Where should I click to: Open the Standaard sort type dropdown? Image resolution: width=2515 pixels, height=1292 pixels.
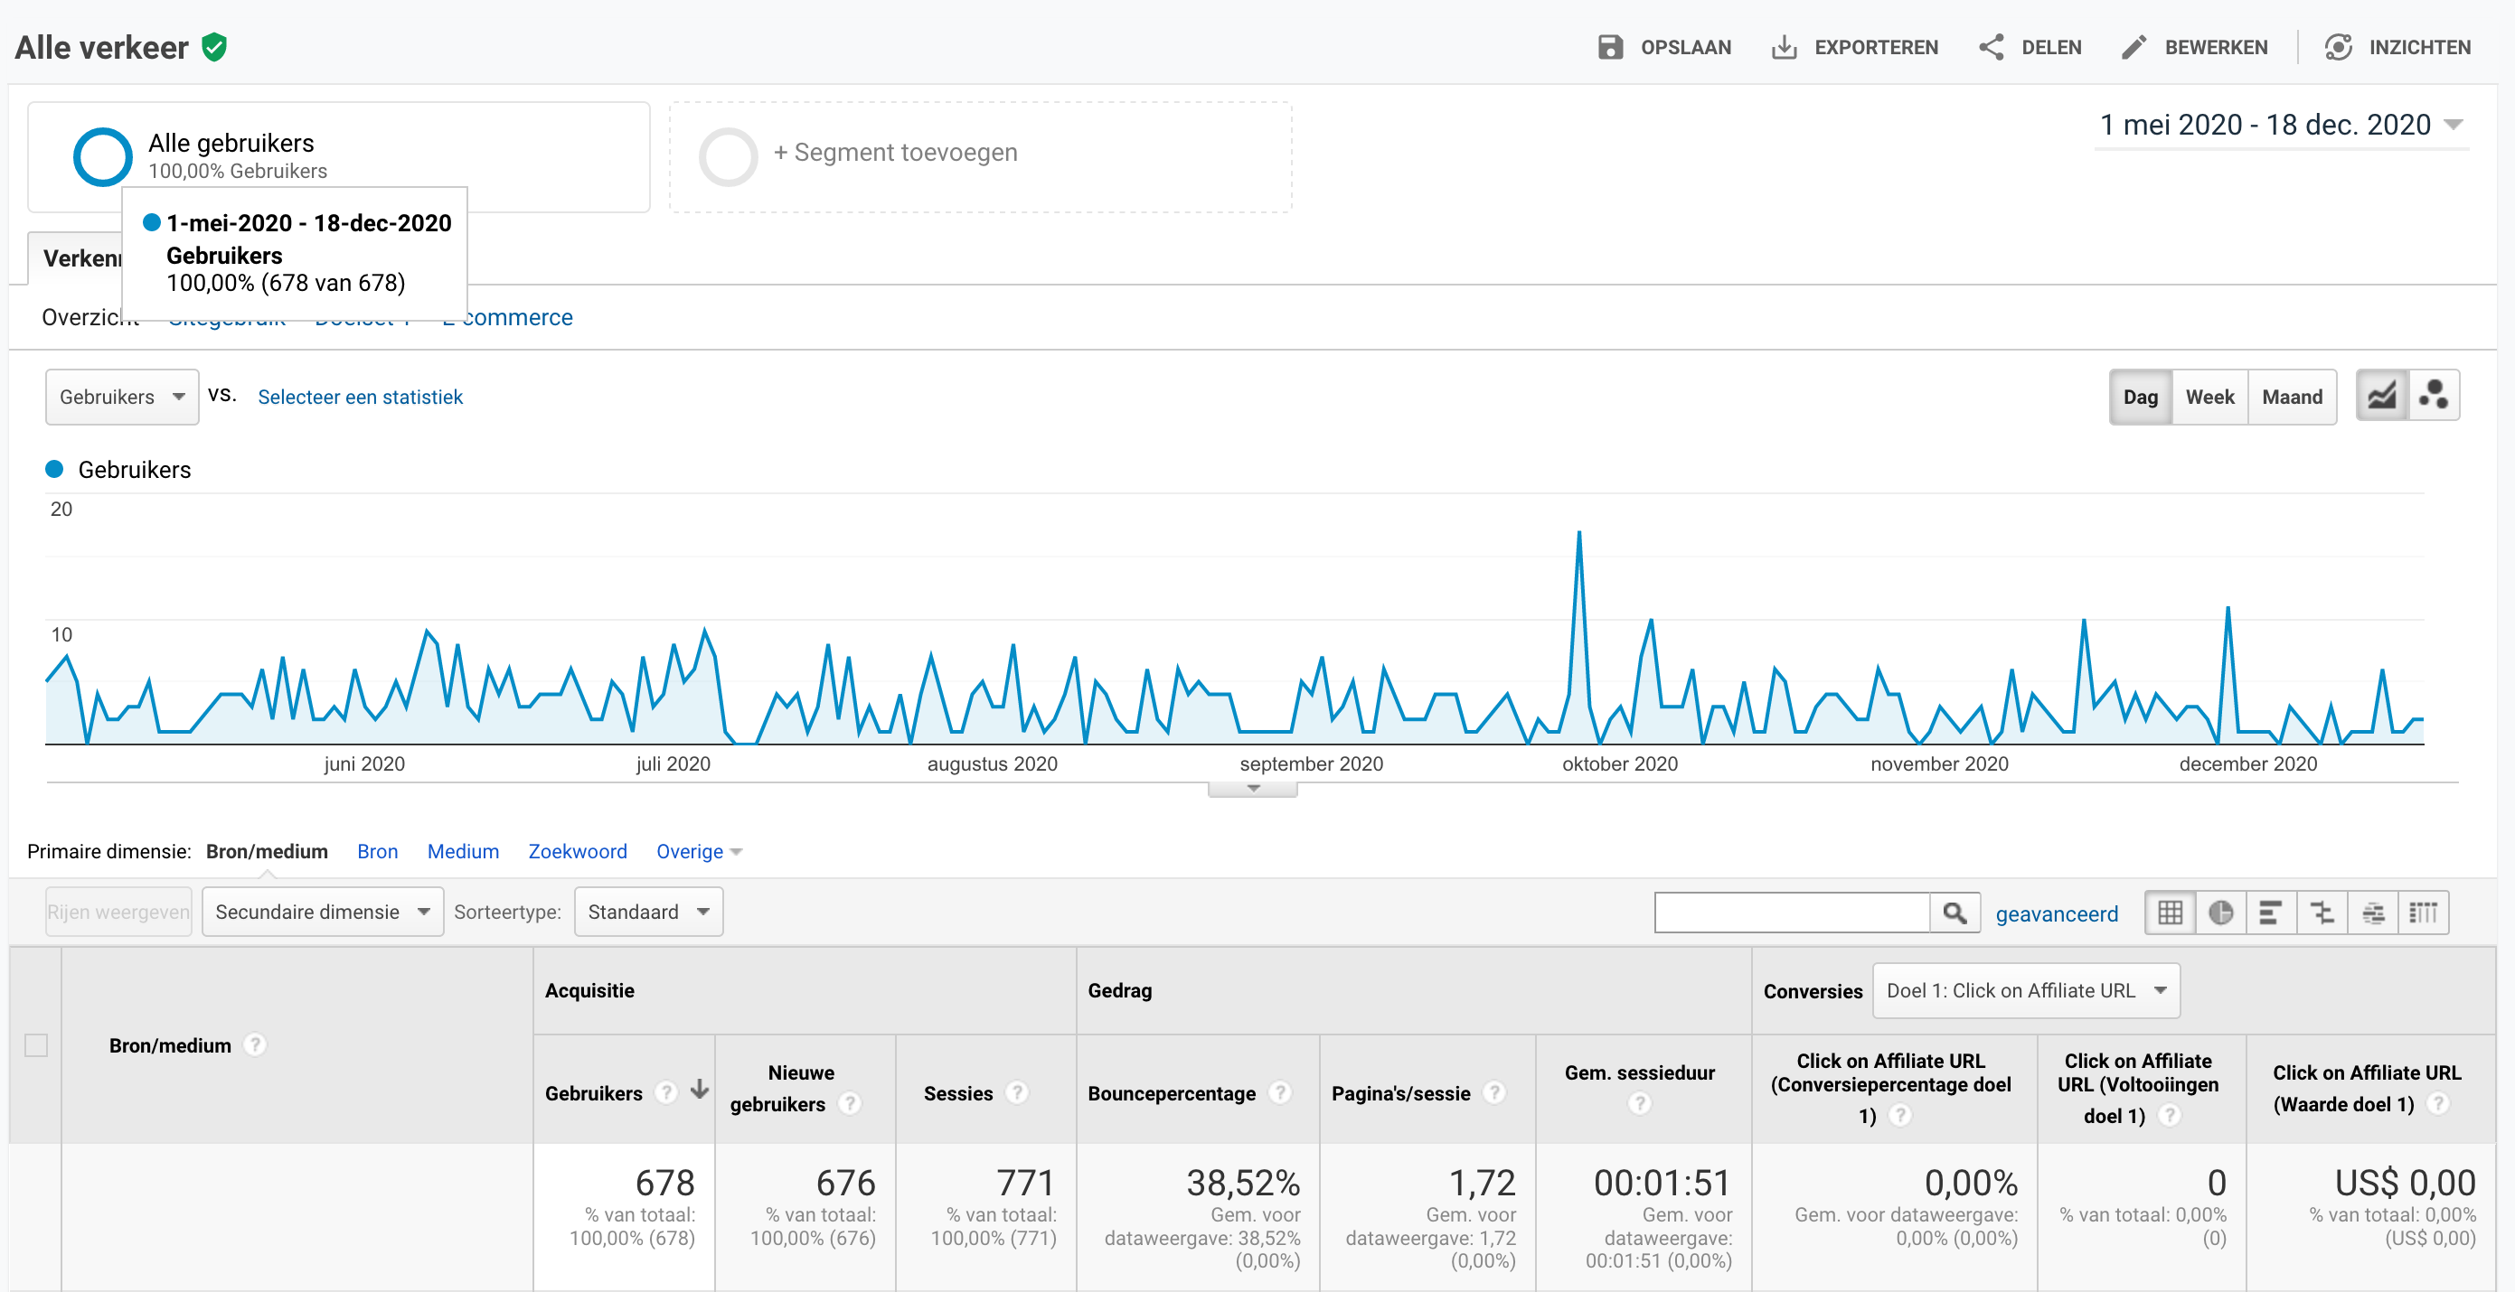pyautogui.click(x=648, y=912)
